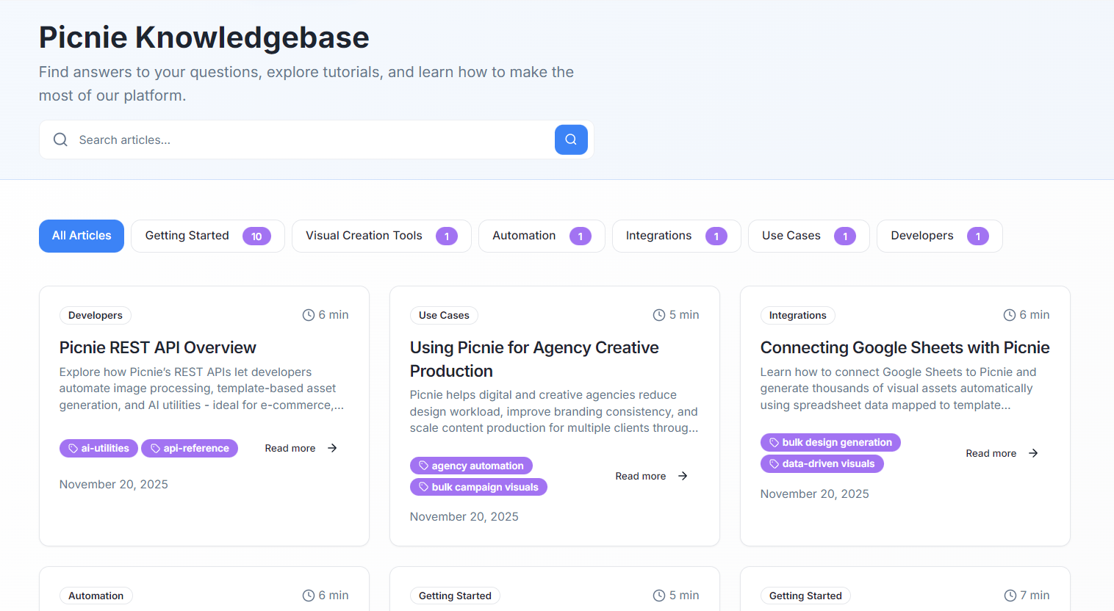Click Read more on Picnie REST API Overview
The image size is (1114, 611).
click(290, 448)
